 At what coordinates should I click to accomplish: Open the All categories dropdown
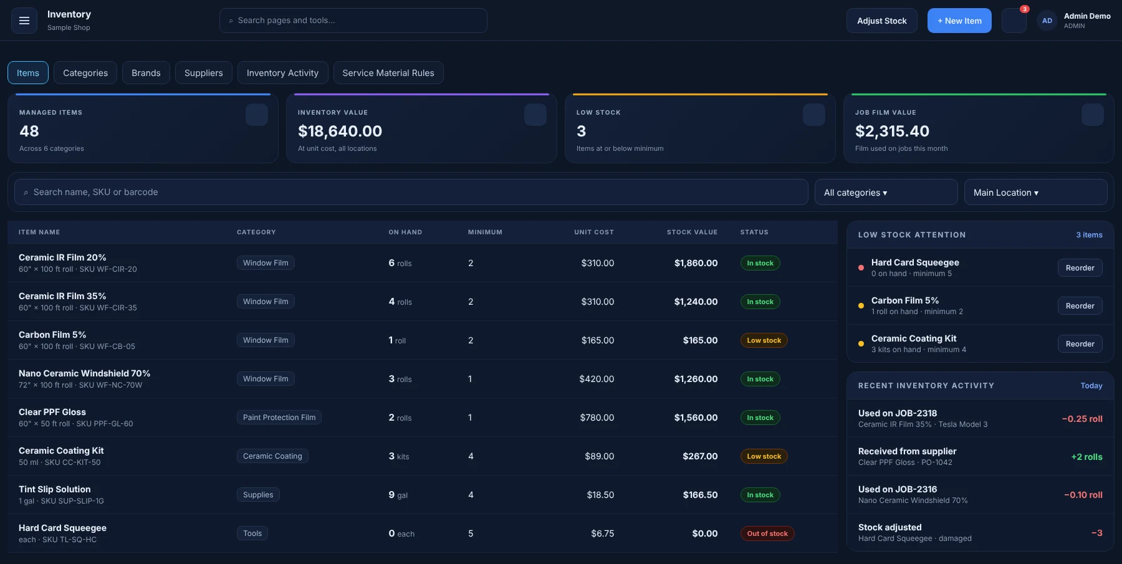point(886,192)
